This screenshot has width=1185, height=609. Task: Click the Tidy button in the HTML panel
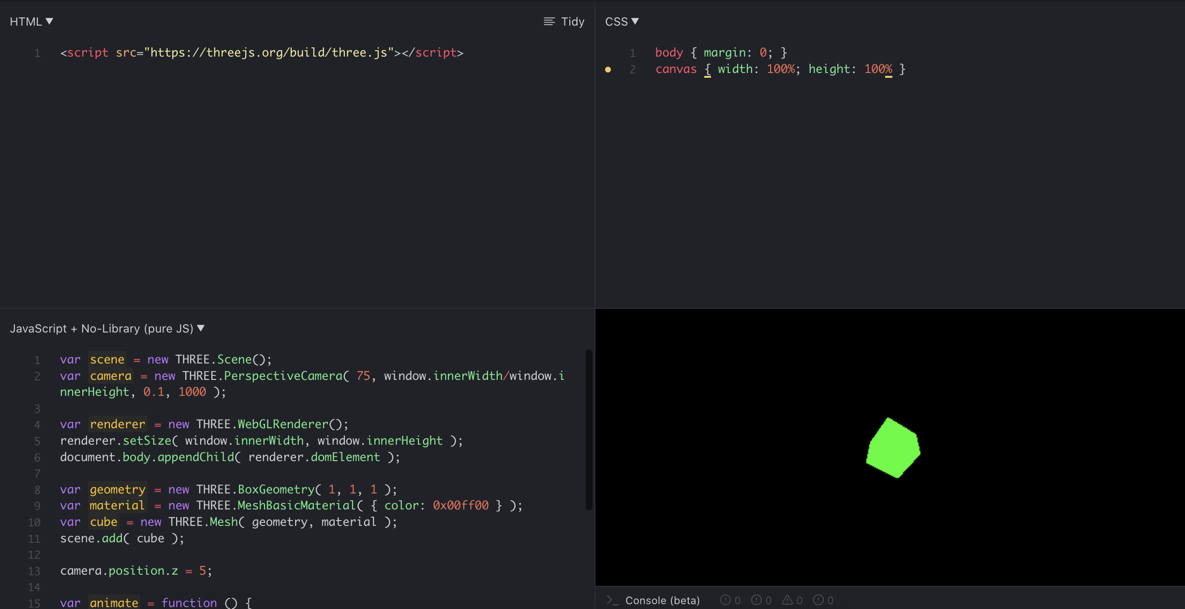(x=573, y=21)
